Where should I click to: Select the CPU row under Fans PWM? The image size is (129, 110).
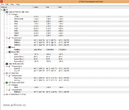[x=64, y=54]
